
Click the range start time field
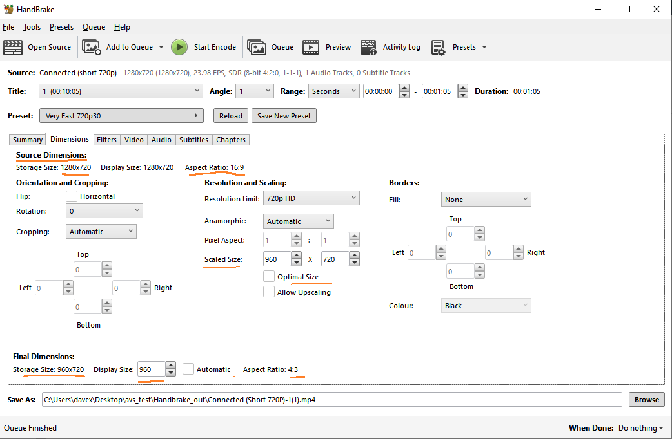381,91
